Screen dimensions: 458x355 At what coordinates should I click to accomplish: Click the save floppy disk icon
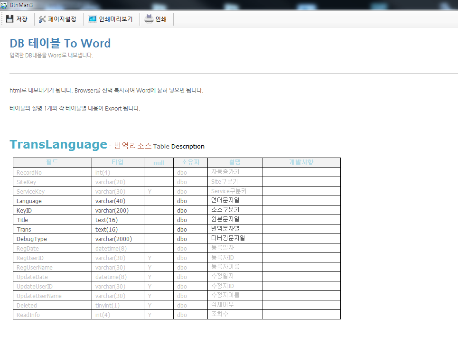tap(9, 19)
